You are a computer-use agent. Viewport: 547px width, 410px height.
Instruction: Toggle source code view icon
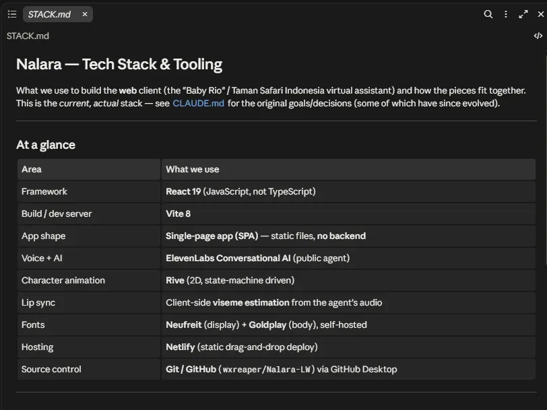pos(538,36)
